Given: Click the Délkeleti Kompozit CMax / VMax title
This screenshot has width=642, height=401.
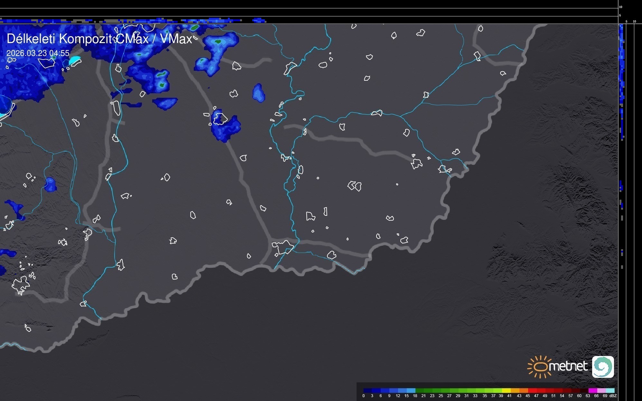Looking at the screenshot, I should (99, 39).
